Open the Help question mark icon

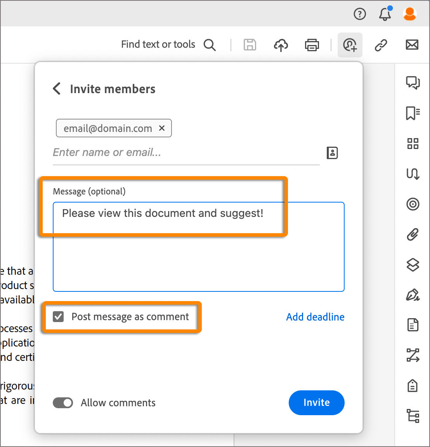click(x=359, y=14)
